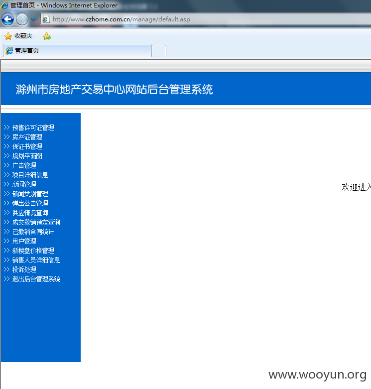
Task: Go to 新闻类别管理 page
Action: pos(30,194)
